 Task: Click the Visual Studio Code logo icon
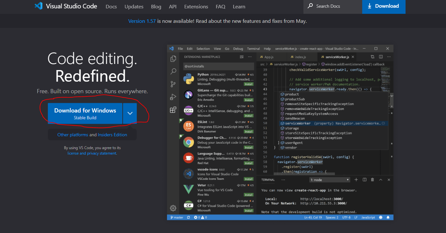coord(39,6)
